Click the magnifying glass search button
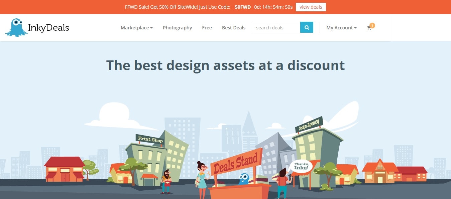 [x=307, y=27]
